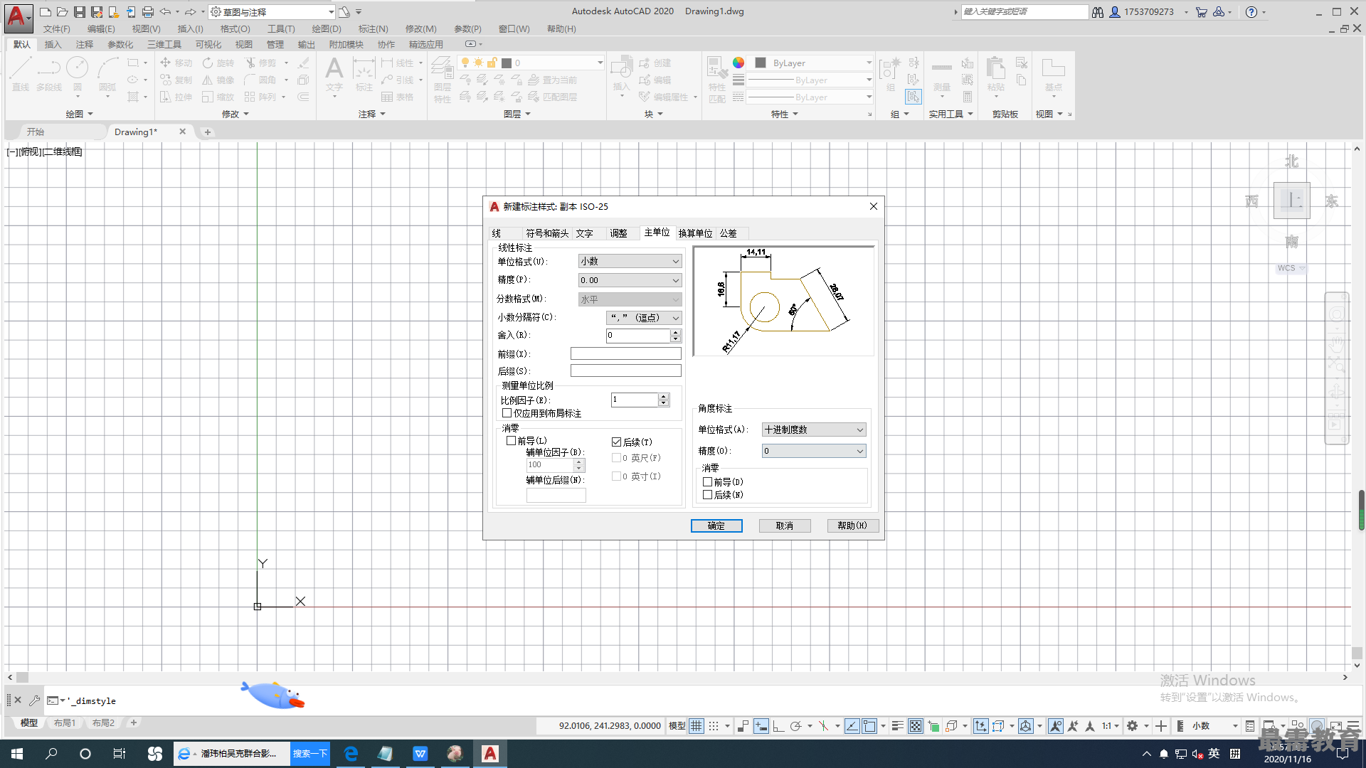Open angular 单位格式 十进制度数 dropdown

click(814, 430)
